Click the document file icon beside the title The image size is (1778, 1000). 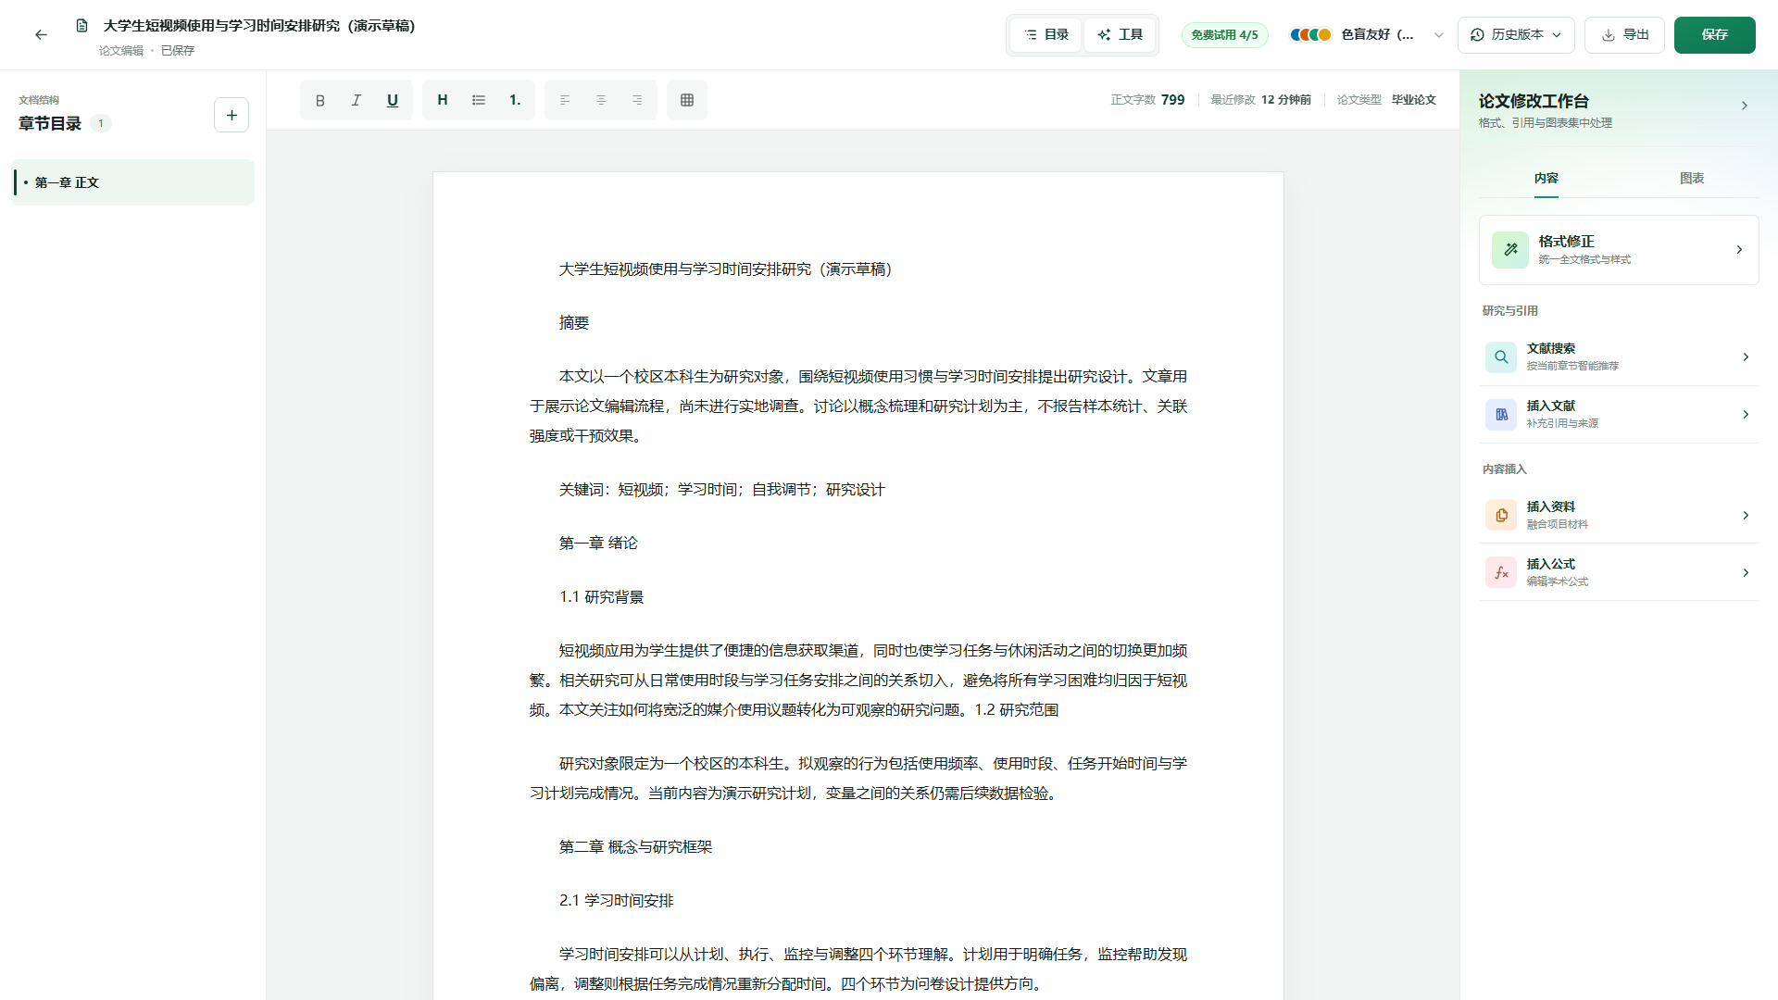pos(82,26)
